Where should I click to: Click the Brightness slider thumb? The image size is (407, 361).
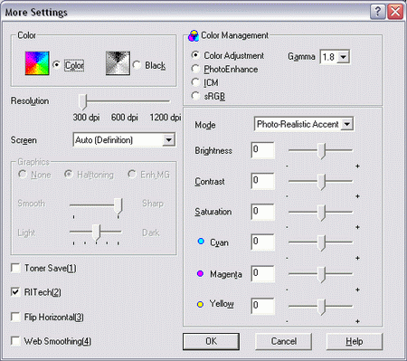click(x=322, y=151)
